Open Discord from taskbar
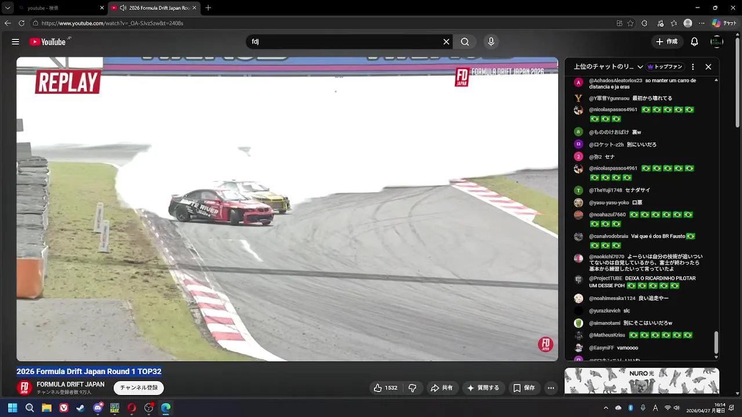This screenshot has height=417, width=742. point(97,408)
